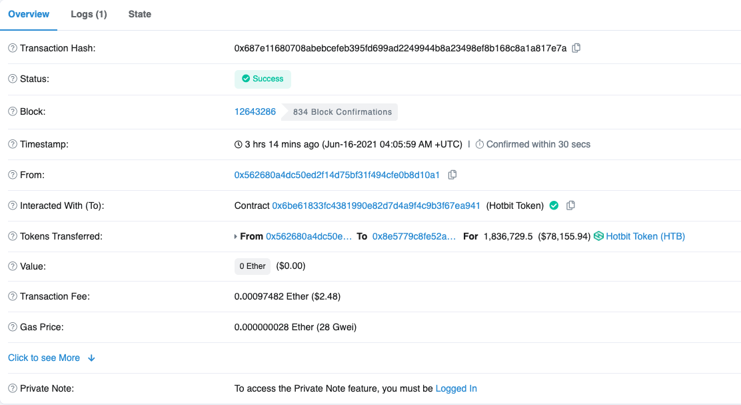Viewport: 741px width, 405px height.
Task: Expand the tokens transferred arrow
Action: (235, 236)
